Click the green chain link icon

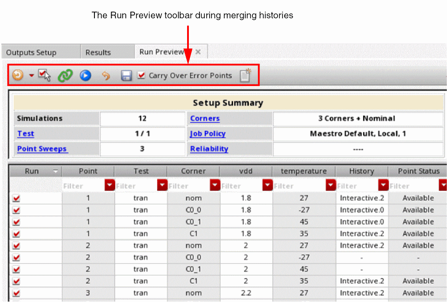click(65, 75)
